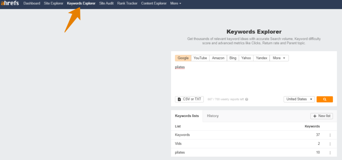Screen dimensions: 342x160
Task: Select Amazon search engine
Action: tap(218, 58)
